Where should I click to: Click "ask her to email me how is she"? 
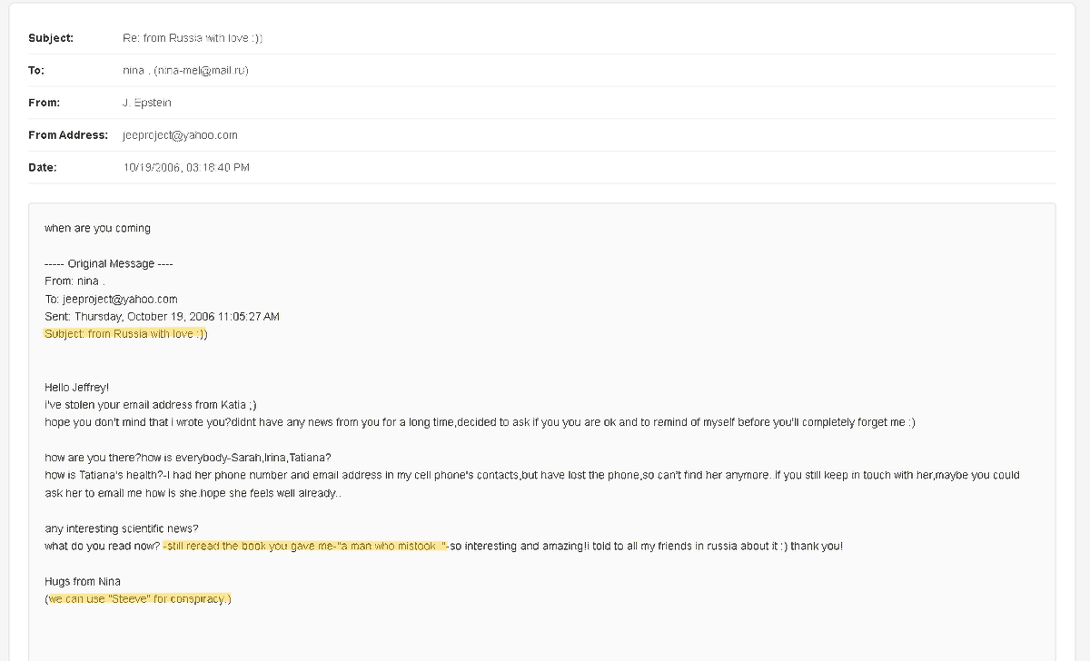(193, 493)
